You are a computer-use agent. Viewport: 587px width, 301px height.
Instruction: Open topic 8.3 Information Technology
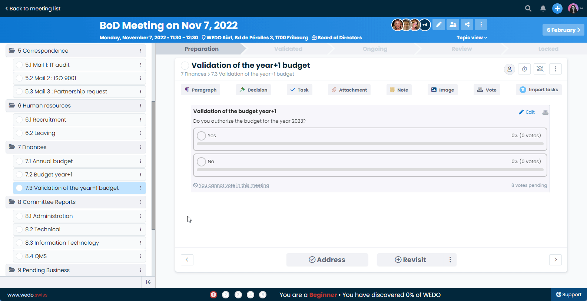pyautogui.click(x=80, y=243)
